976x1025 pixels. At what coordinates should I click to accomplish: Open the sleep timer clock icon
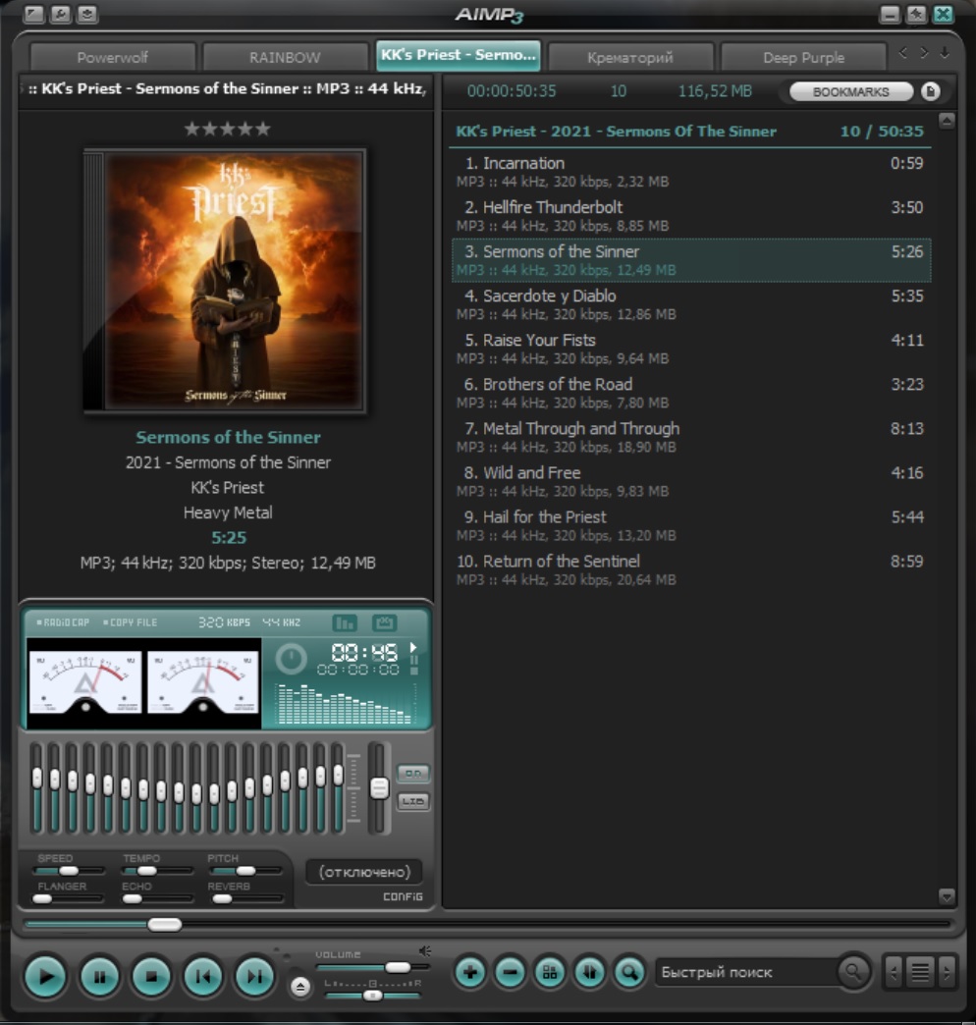click(x=291, y=659)
